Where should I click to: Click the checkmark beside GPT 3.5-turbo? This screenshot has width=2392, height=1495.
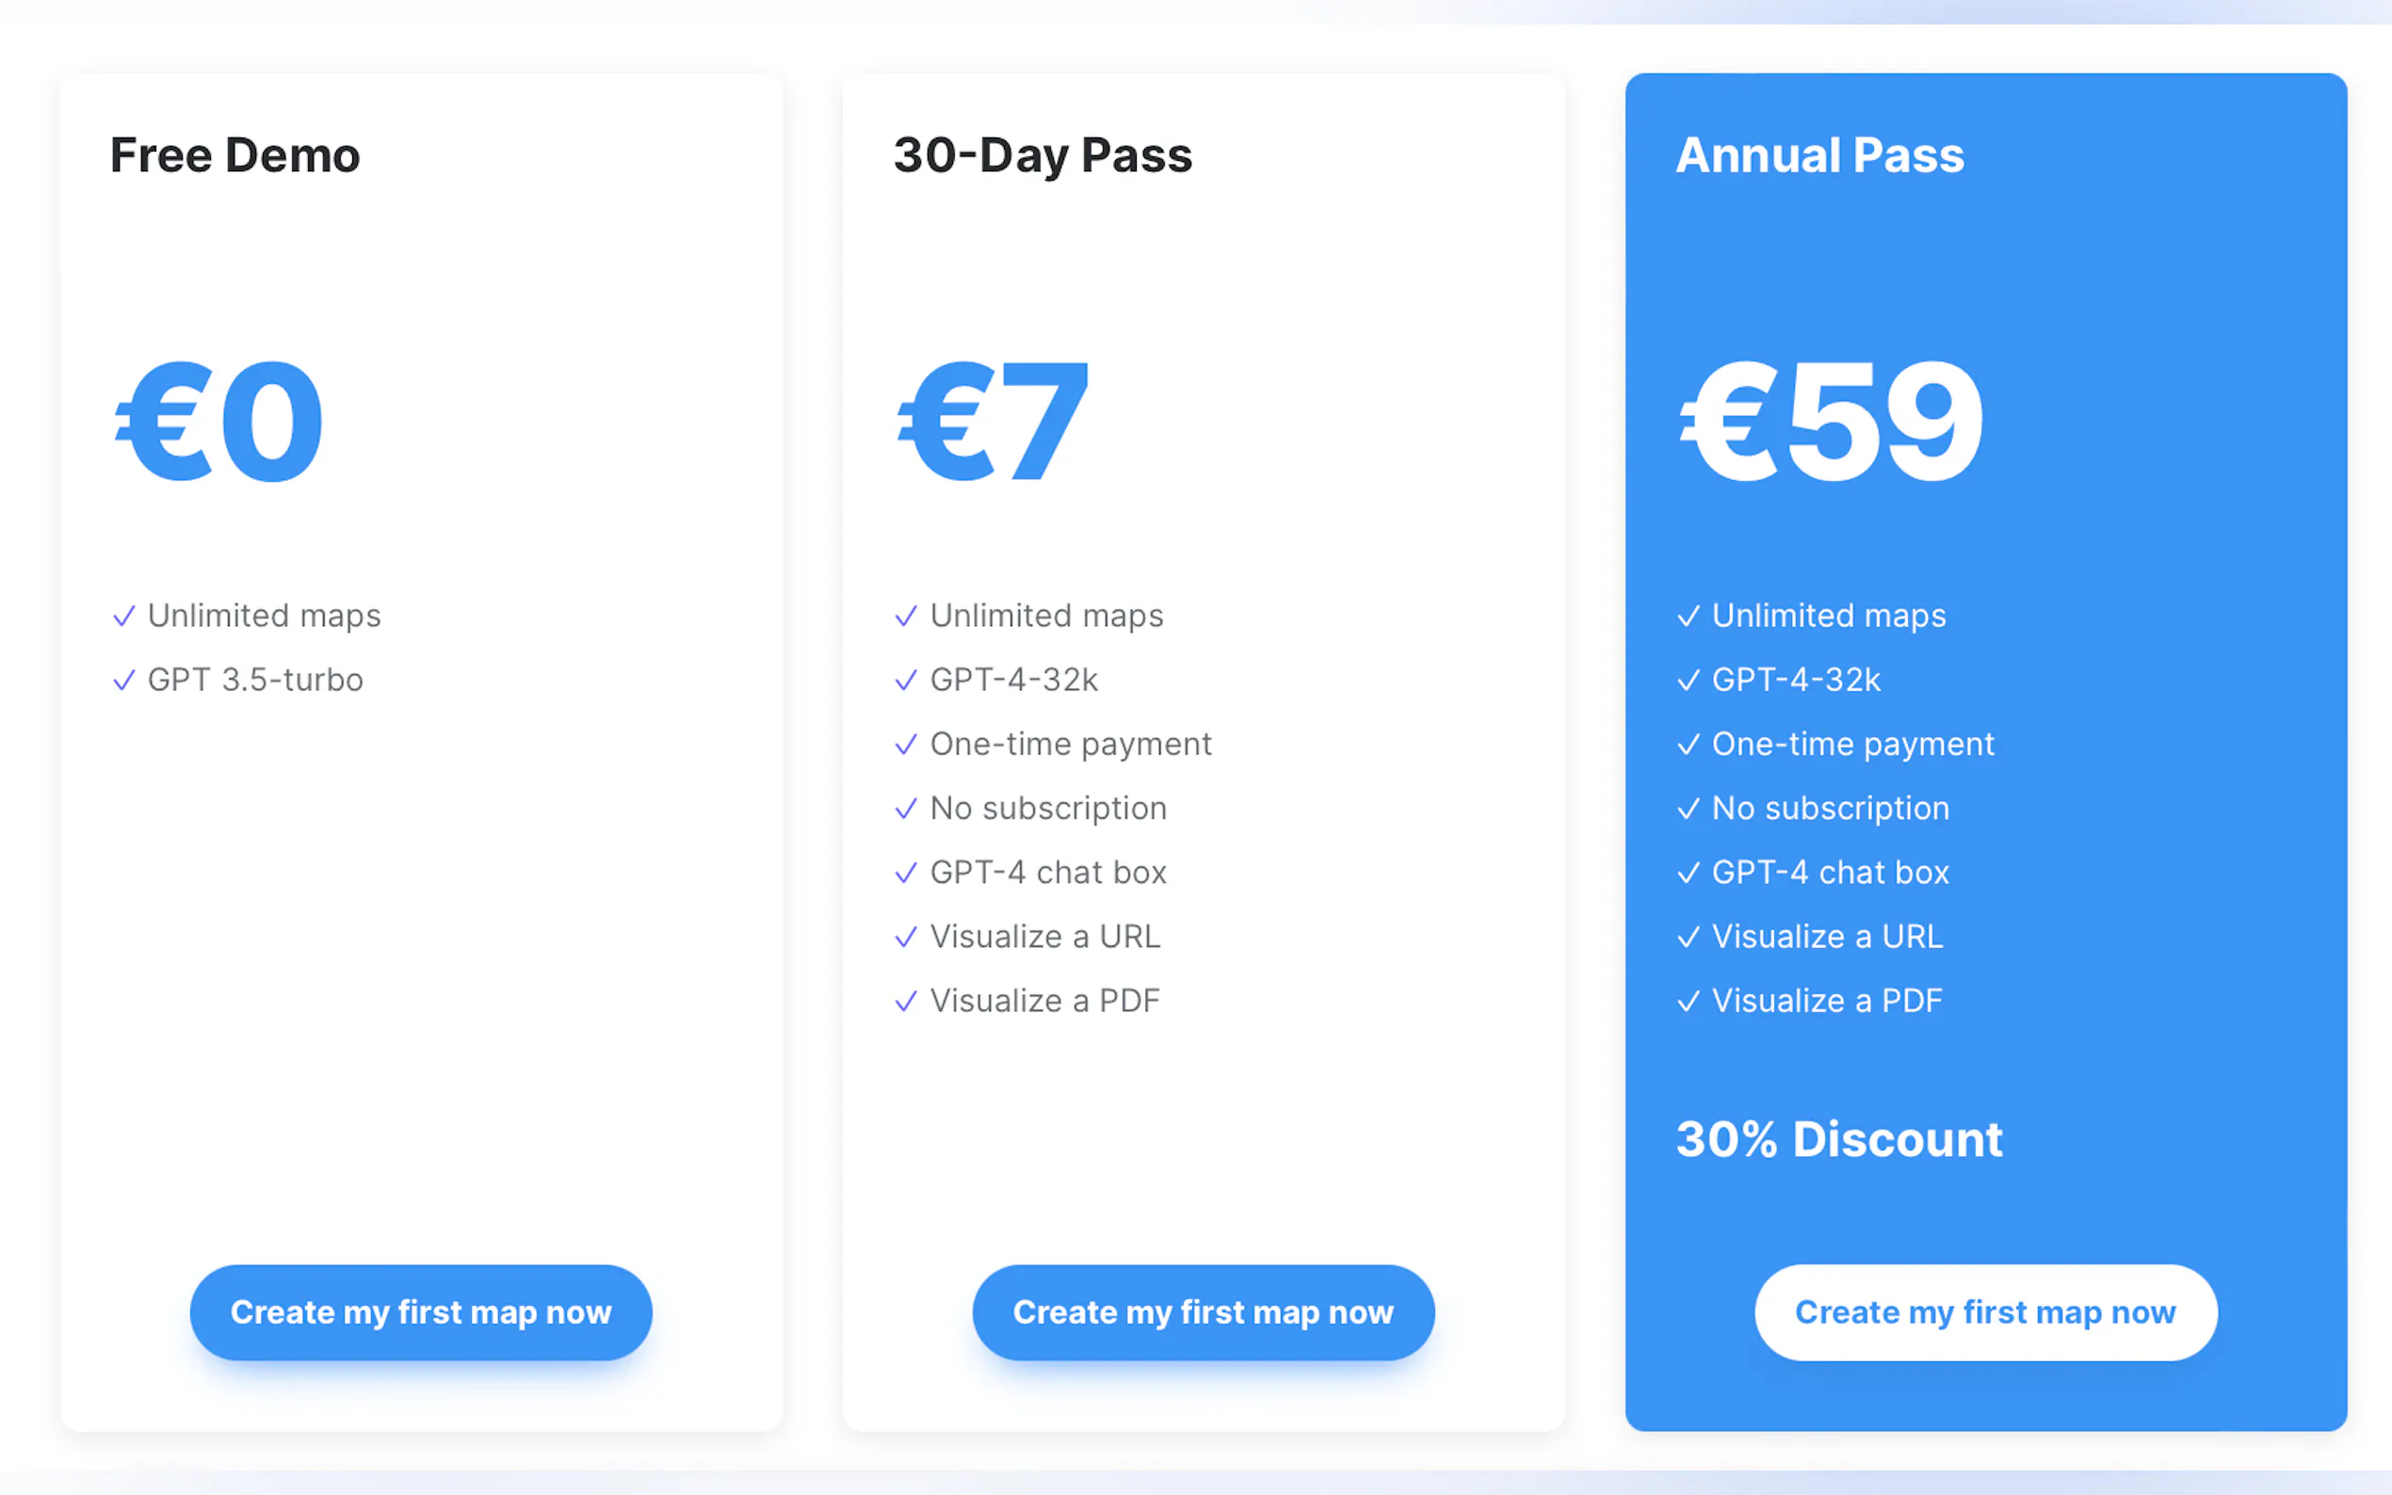pos(123,681)
